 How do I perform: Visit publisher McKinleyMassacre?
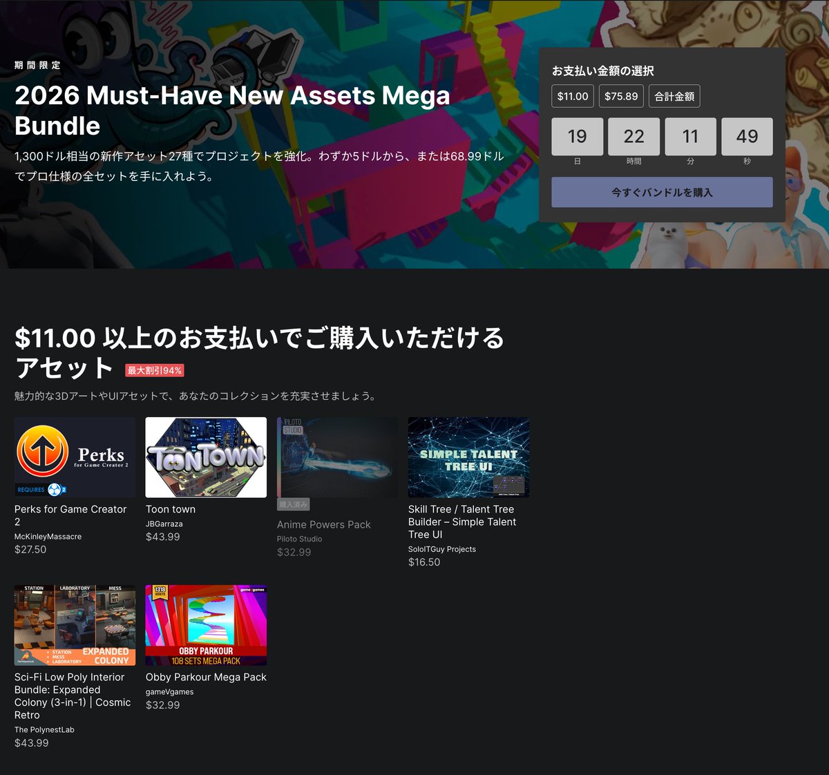tap(48, 536)
